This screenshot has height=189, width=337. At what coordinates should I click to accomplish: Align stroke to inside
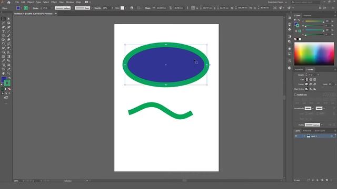(311, 89)
